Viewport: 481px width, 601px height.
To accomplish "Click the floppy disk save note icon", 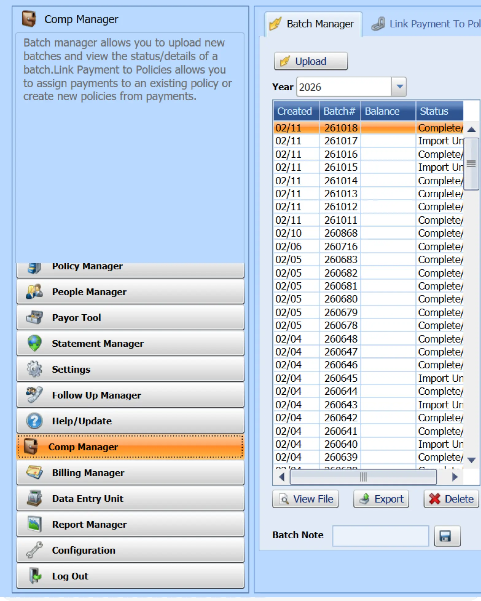I will click(x=447, y=536).
